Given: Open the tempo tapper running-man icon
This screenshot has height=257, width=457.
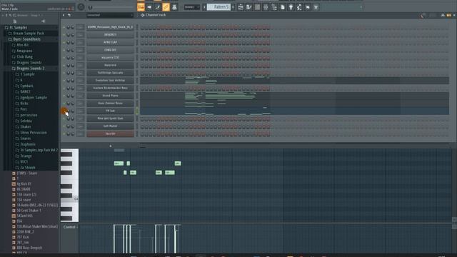Looking at the screenshot, I should pyautogui.click(x=299, y=7).
